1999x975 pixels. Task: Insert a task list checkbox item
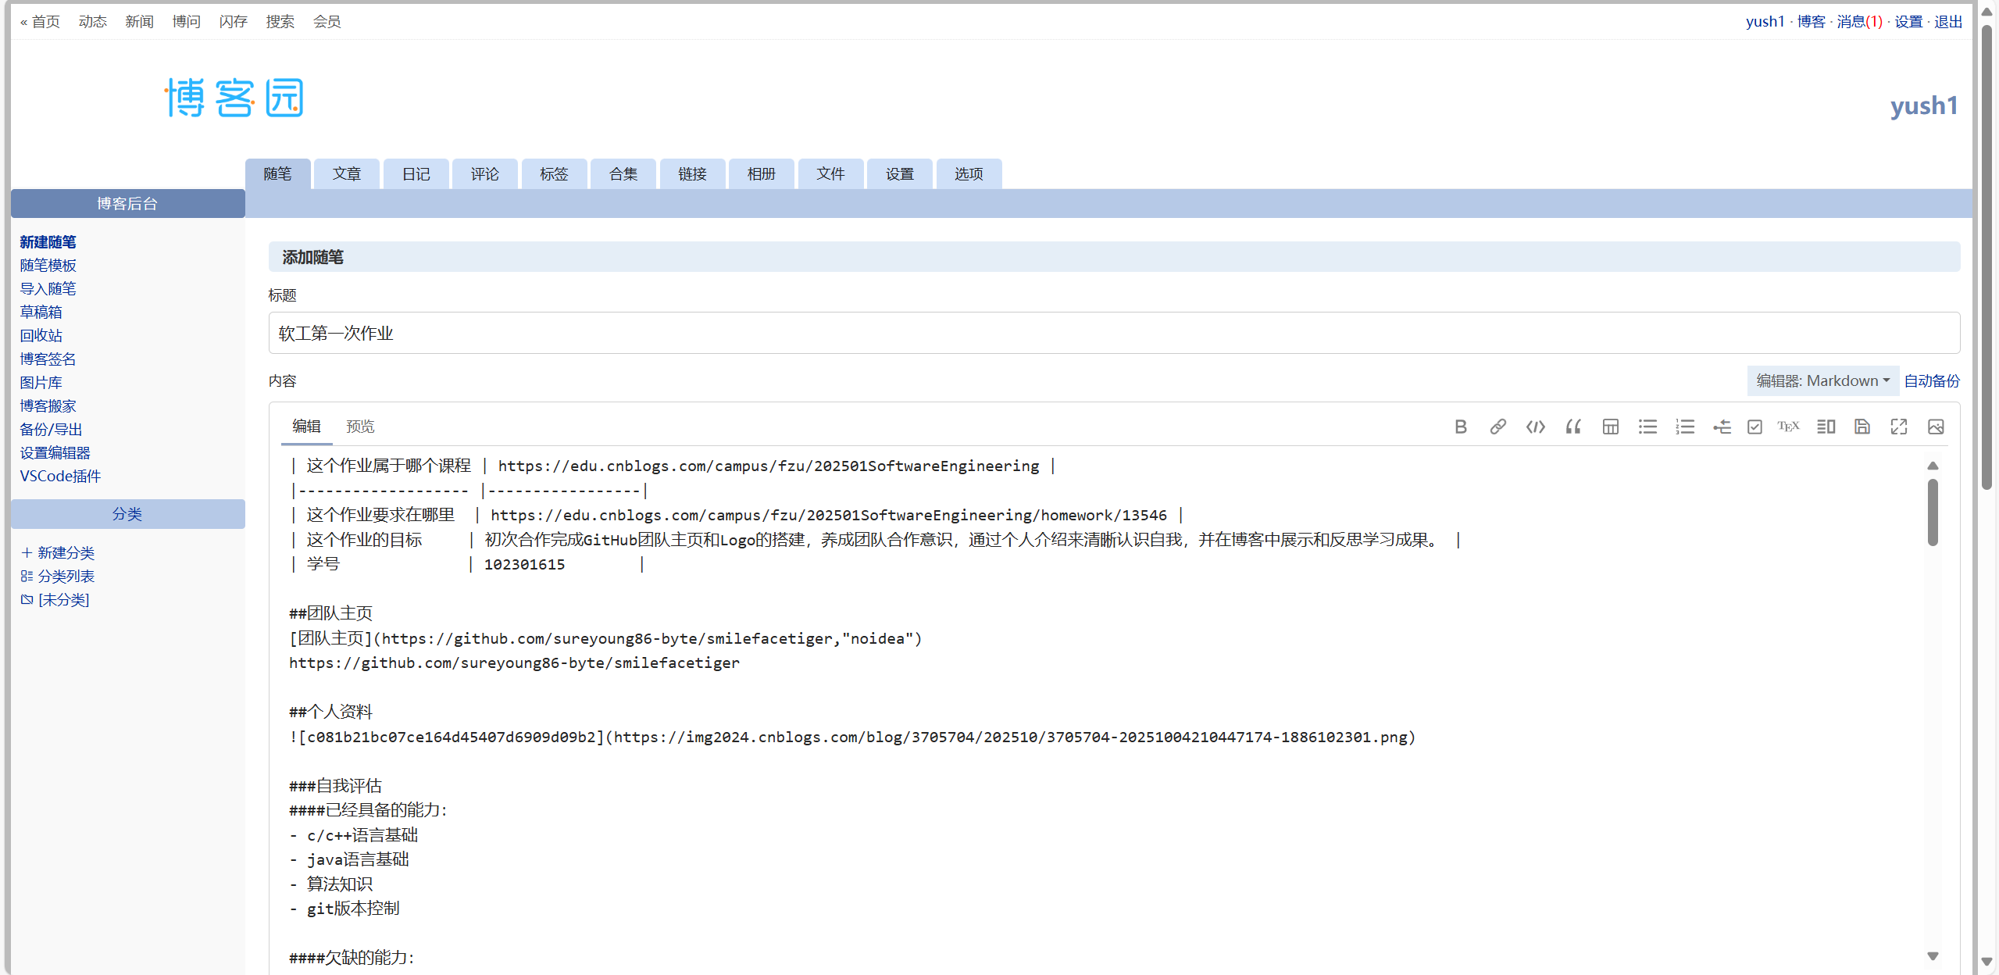click(x=1754, y=427)
